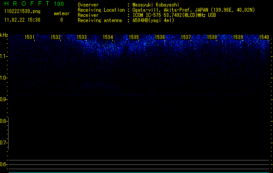
Task: Click the meteor count value 0
Action: coord(62,20)
